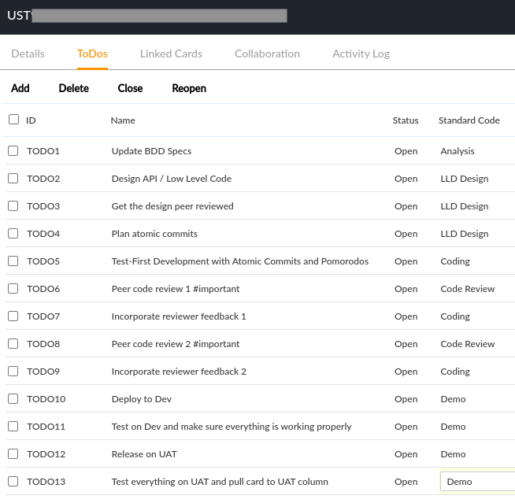Screen dimensions: 515x503
Task: Click Open status of TODO1
Action: (406, 151)
